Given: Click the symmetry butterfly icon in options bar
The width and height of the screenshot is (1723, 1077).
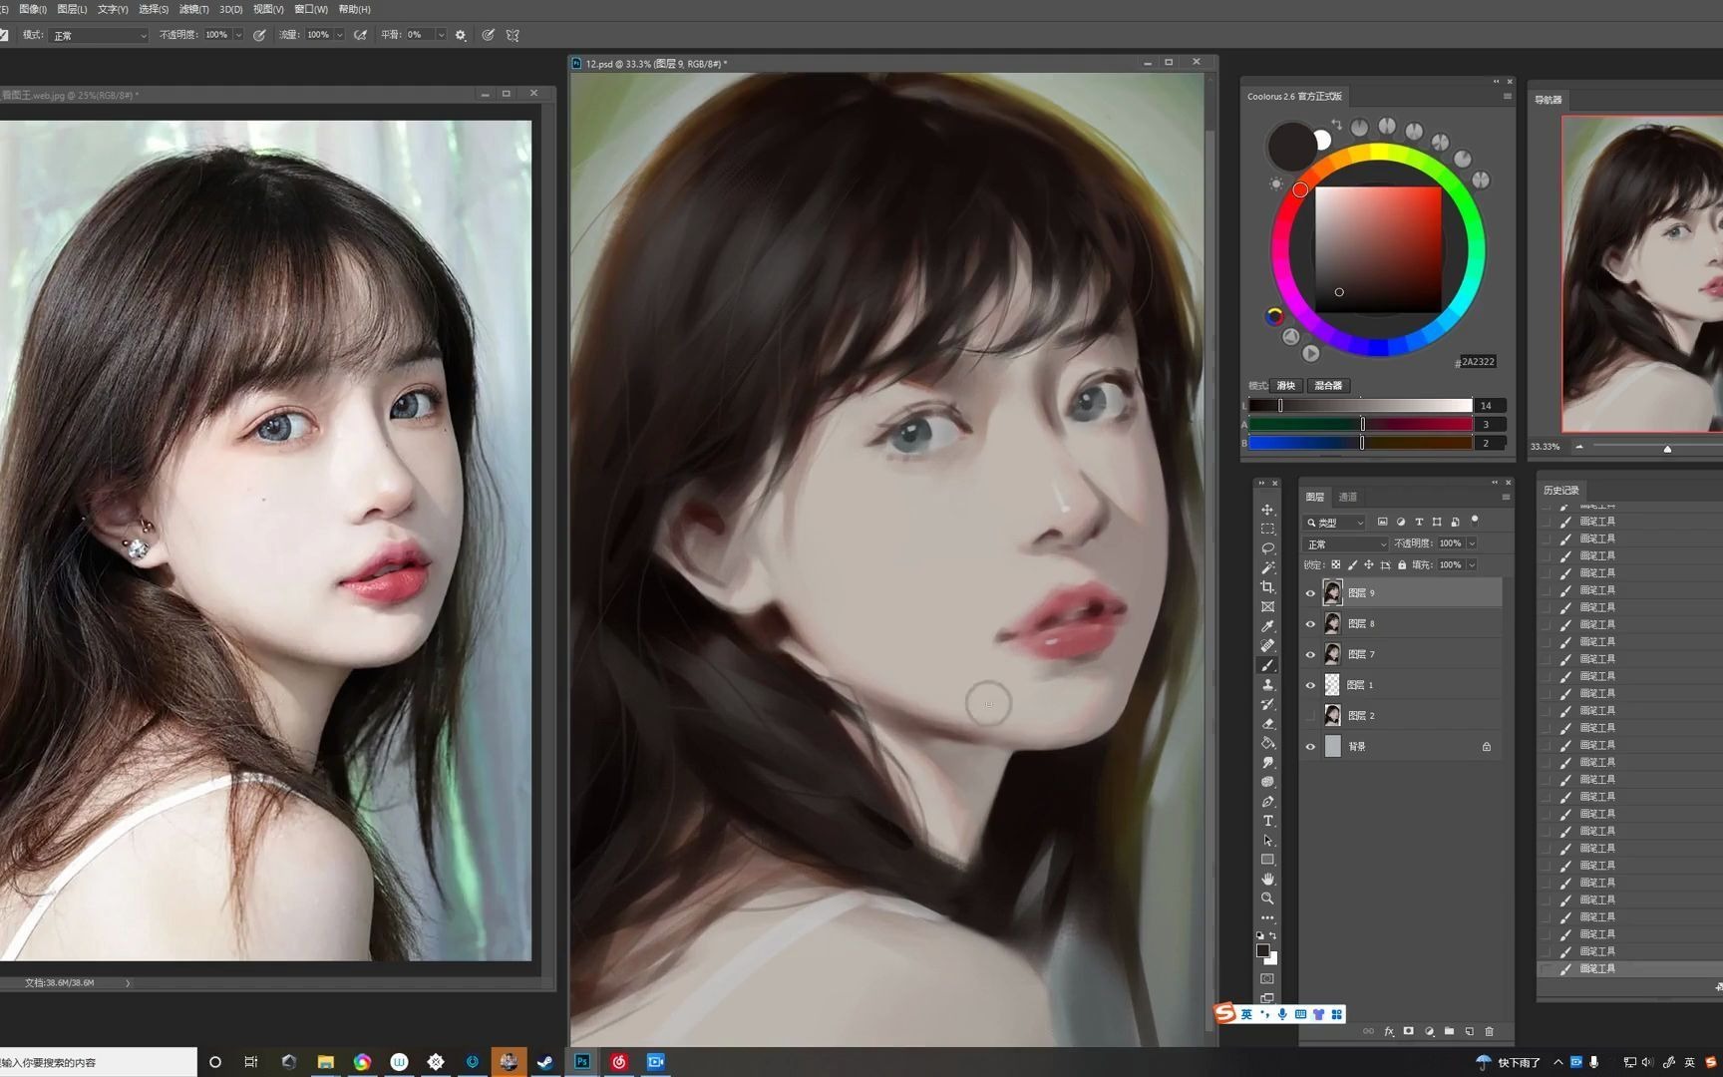Looking at the screenshot, I should (x=513, y=35).
